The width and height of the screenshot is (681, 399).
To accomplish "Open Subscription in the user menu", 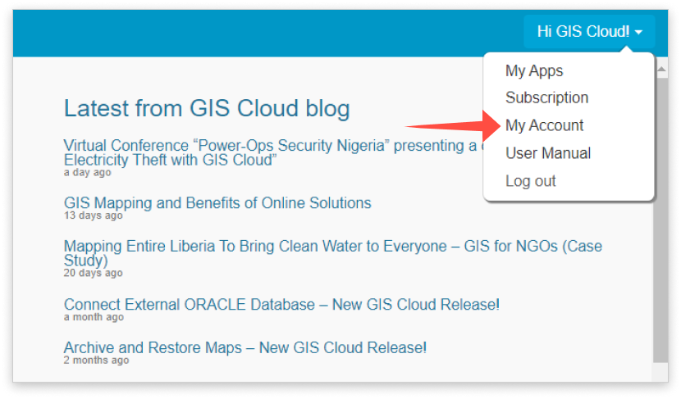I will 546,97.
